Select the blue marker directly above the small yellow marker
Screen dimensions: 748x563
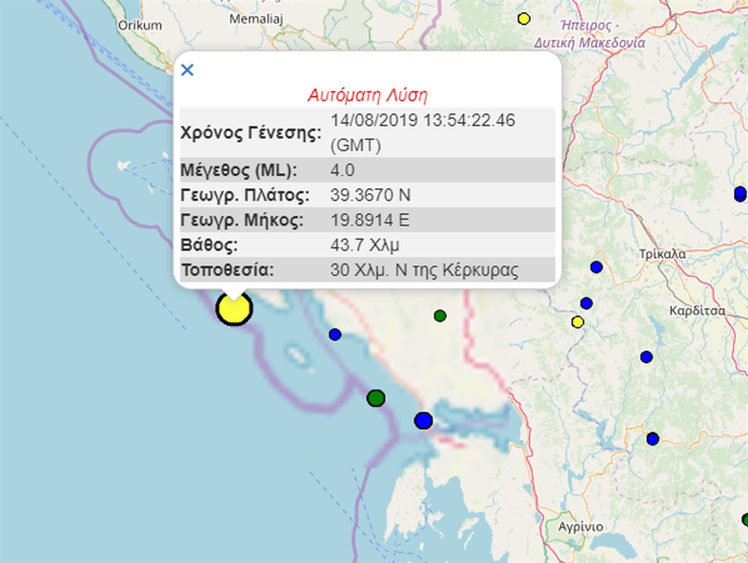[x=586, y=303]
